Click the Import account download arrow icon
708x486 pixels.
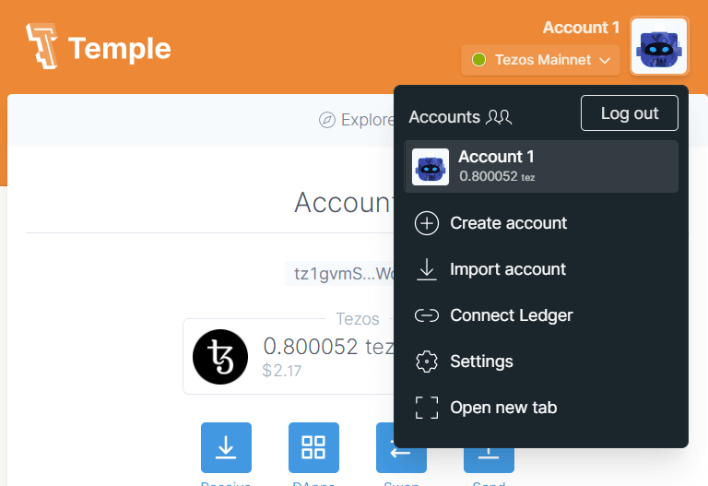[x=426, y=269]
